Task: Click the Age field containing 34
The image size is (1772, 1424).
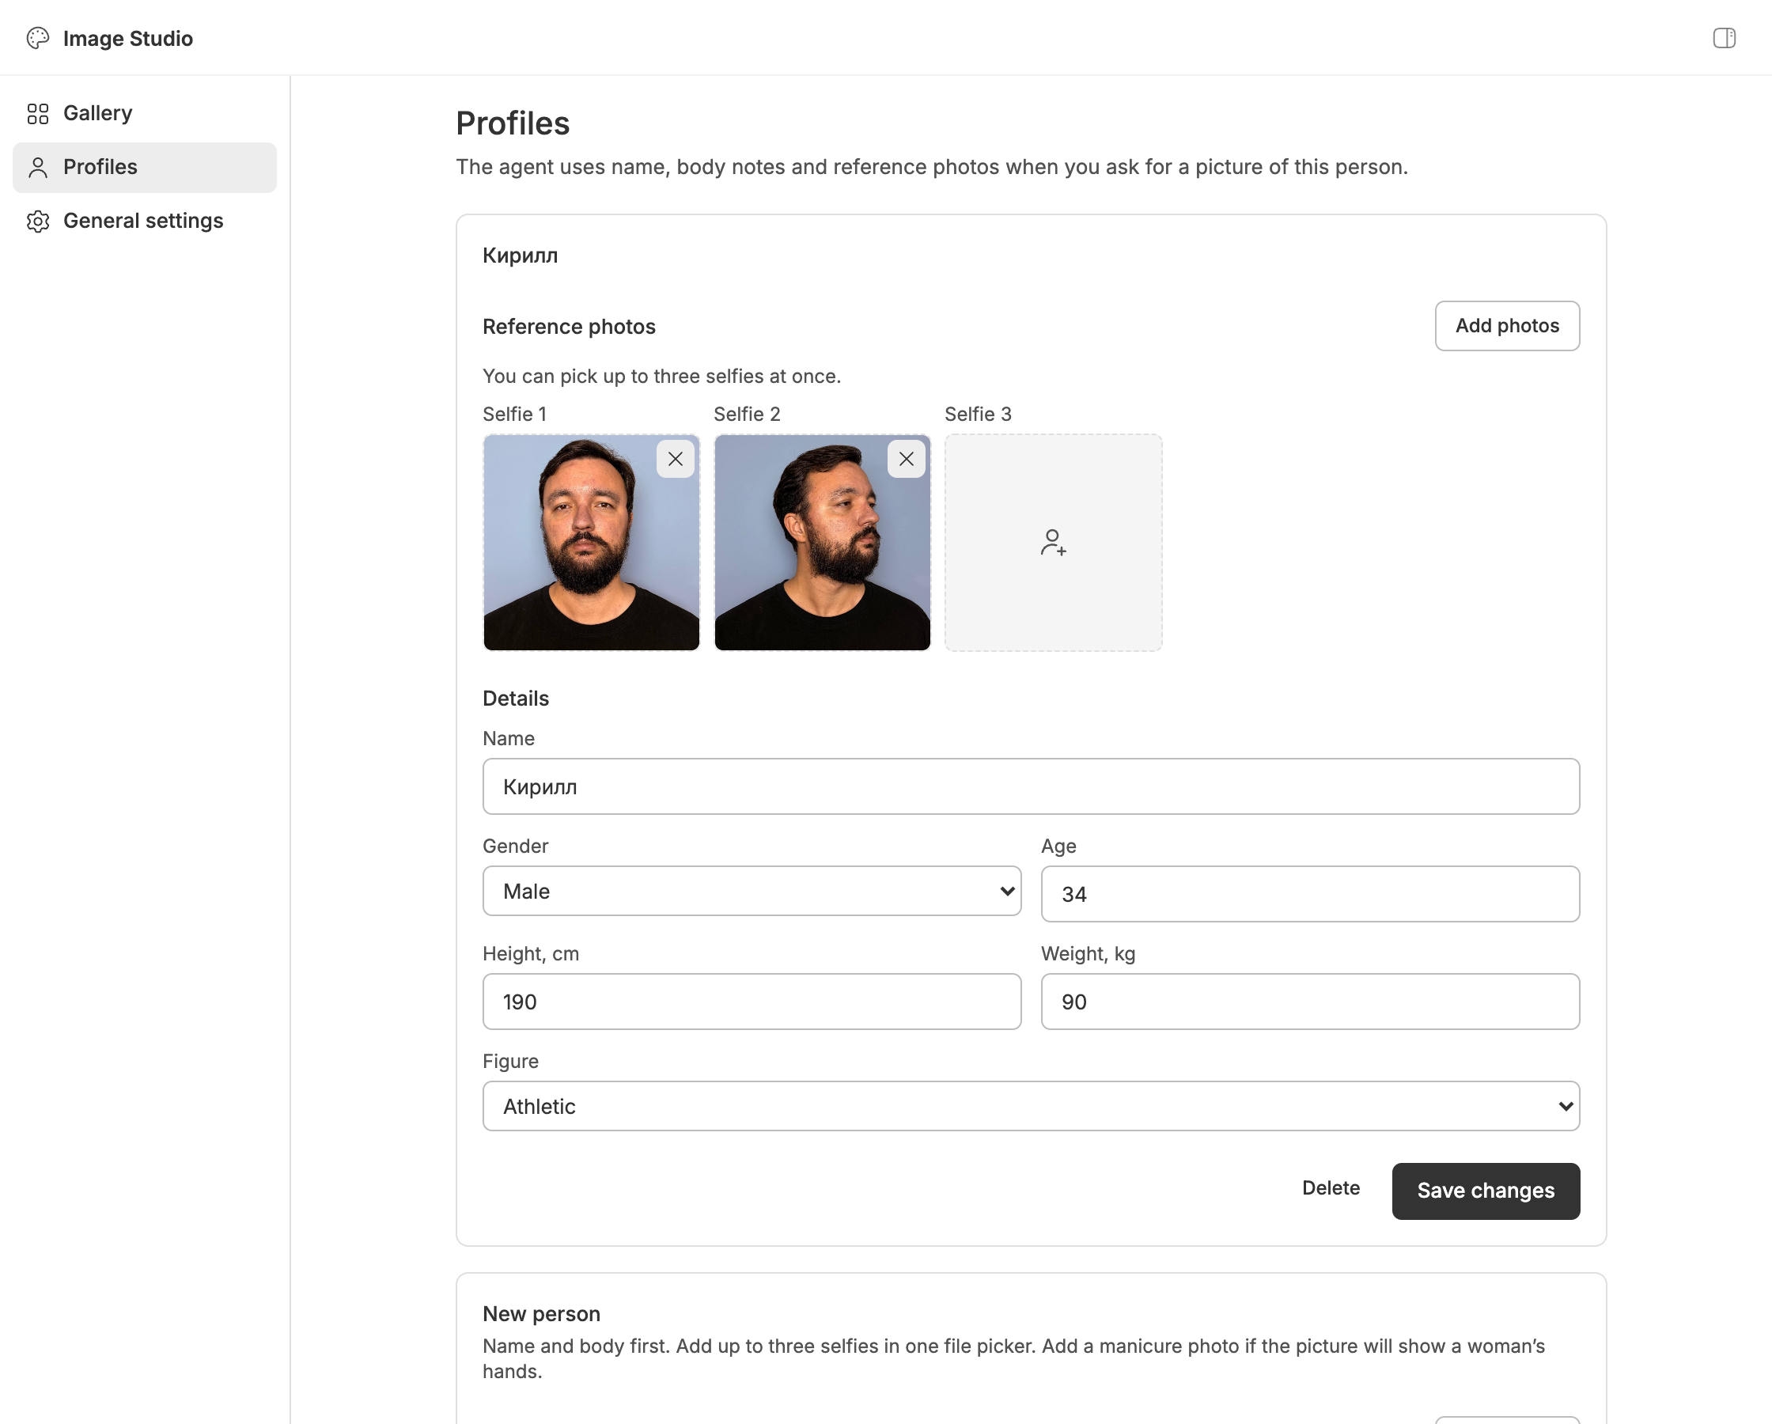Action: click(1310, 894)
